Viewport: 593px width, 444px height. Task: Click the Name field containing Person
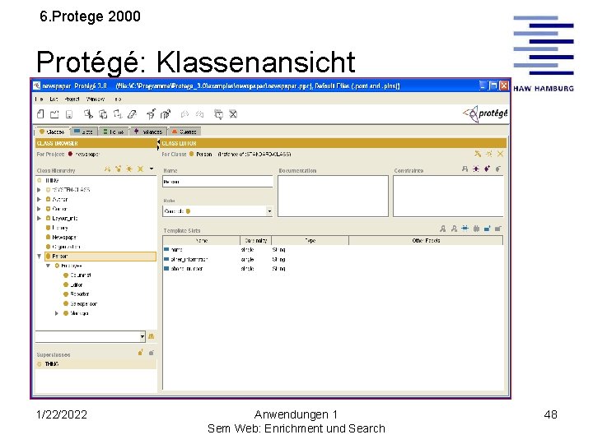point(217,182)
